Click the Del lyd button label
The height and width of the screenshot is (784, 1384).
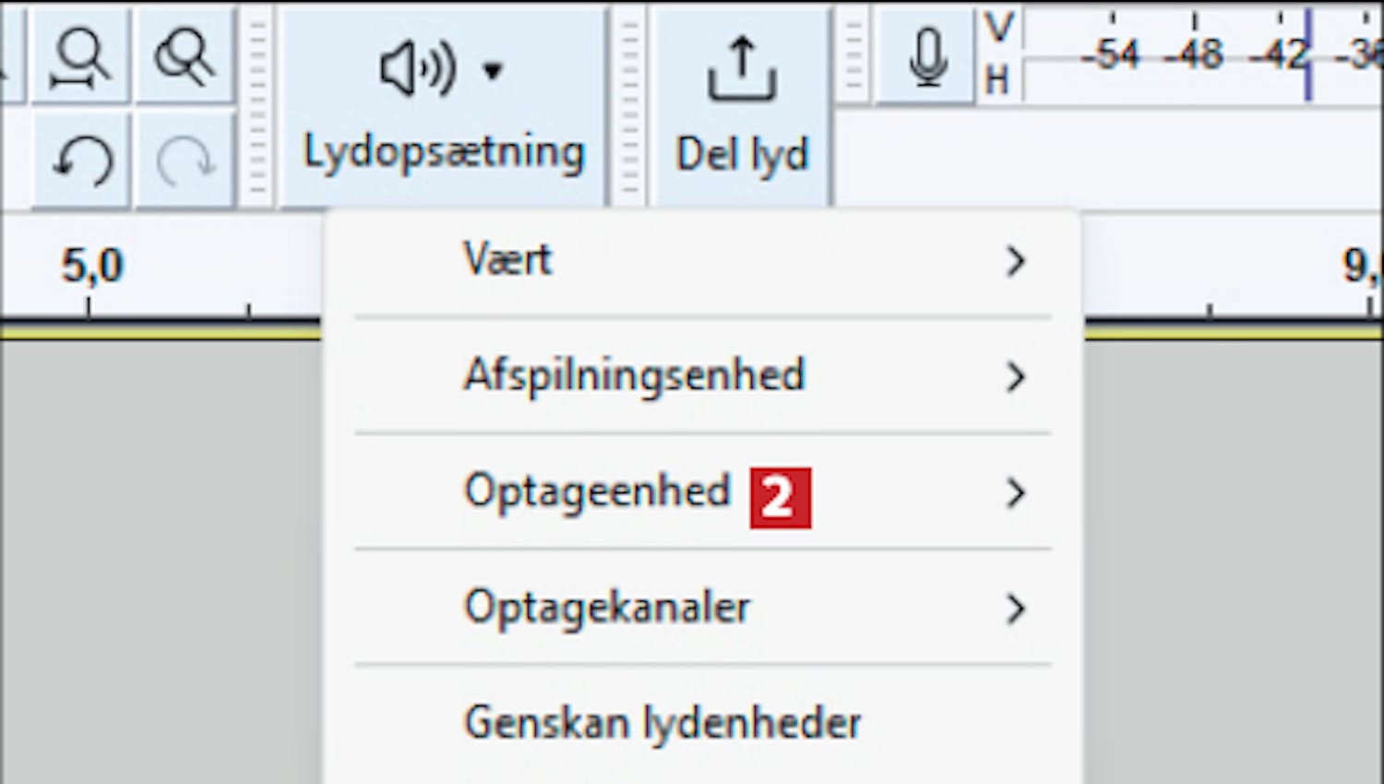coord(742,154)
